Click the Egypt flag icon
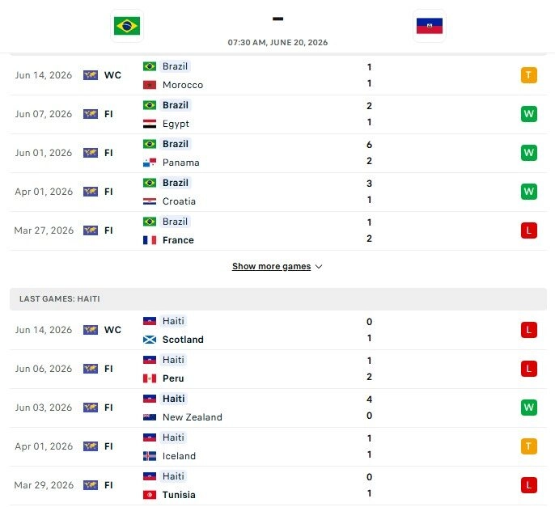 (x=150, y=124)
